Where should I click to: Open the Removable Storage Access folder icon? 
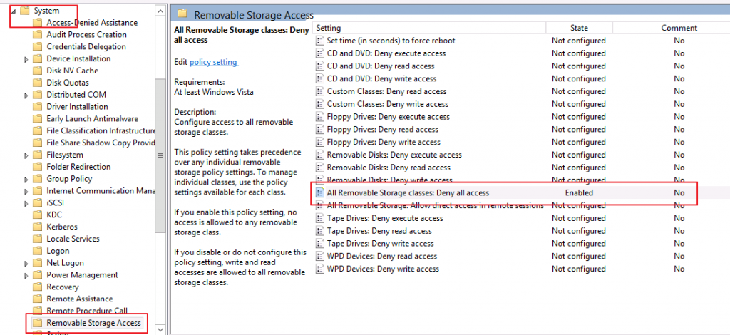click(38, 322)
